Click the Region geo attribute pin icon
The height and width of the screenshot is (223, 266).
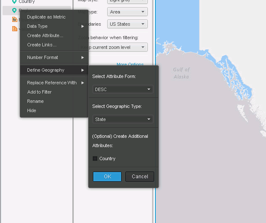tap(14, 11)
